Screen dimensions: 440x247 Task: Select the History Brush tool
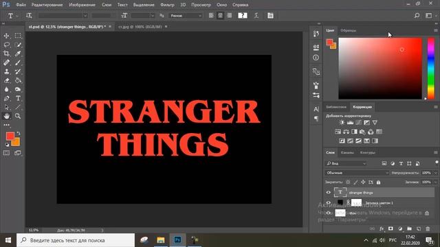[18, 71]
